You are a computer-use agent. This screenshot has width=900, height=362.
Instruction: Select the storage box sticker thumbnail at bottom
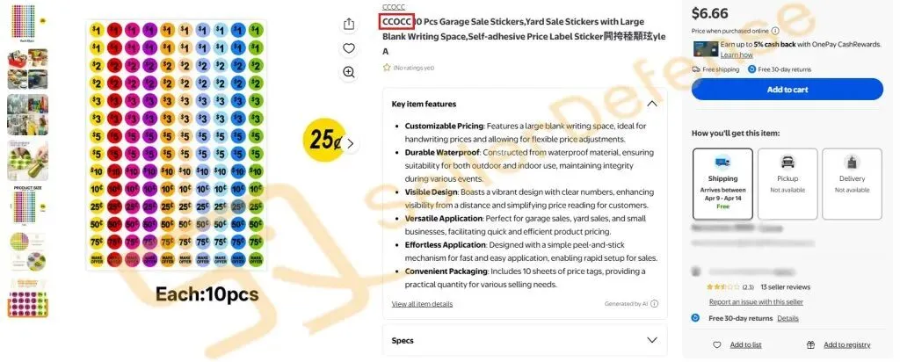[27, 298]
